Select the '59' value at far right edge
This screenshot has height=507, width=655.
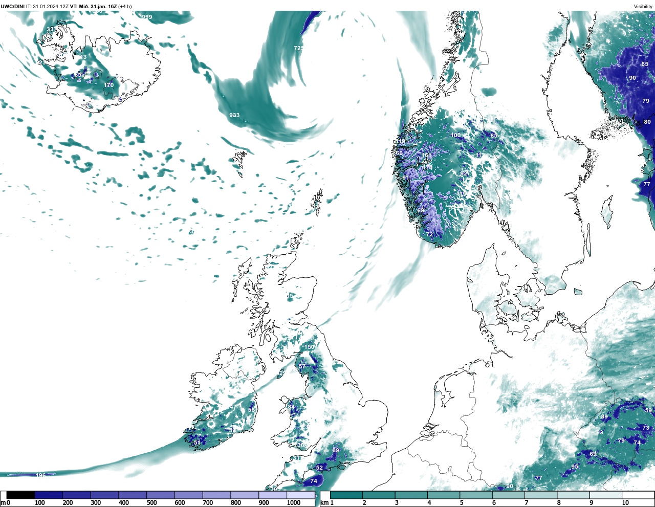649,410
